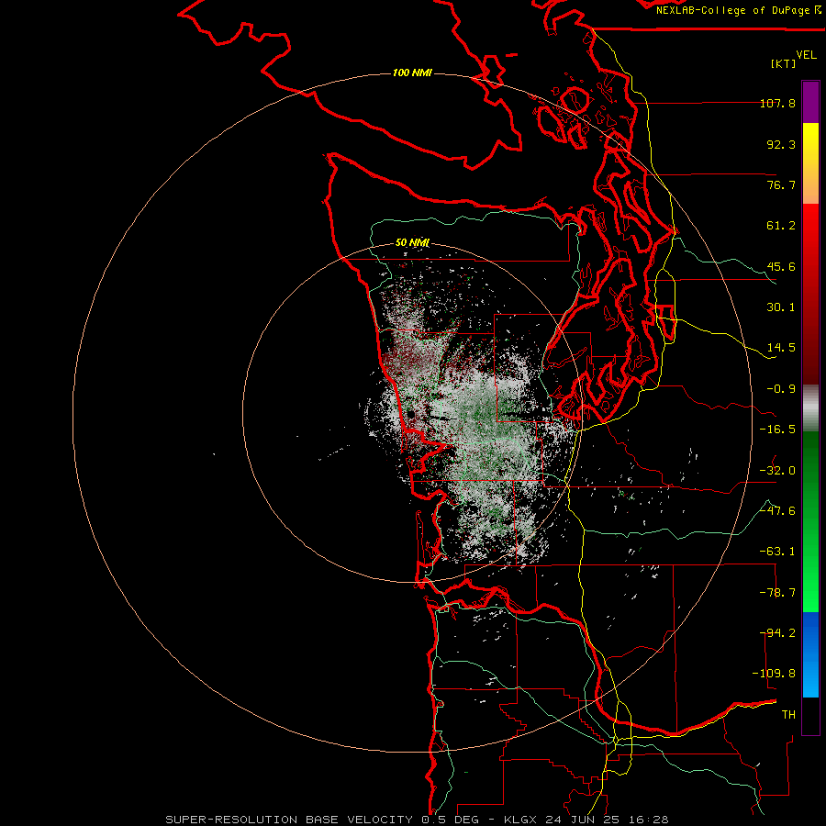The height and width of the screenshot is (826, 826).
Task: Click the black radar site dot on coast
Action: coord(410,415)
